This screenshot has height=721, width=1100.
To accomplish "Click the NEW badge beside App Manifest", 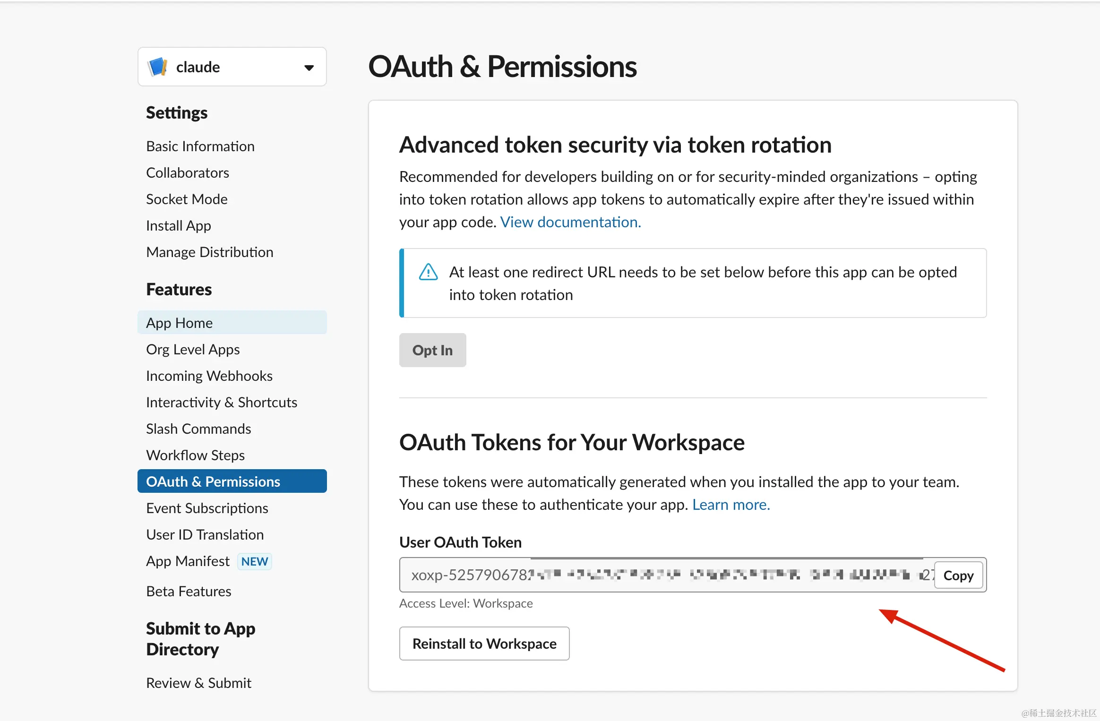I will (254, 561).
